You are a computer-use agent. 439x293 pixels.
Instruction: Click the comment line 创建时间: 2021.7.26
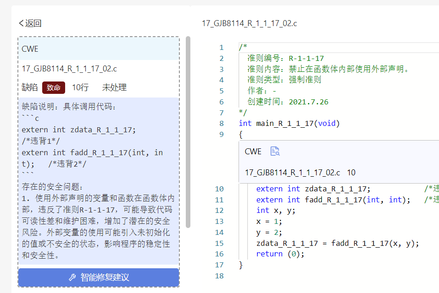pyautogui.click(x=288, y=102)
